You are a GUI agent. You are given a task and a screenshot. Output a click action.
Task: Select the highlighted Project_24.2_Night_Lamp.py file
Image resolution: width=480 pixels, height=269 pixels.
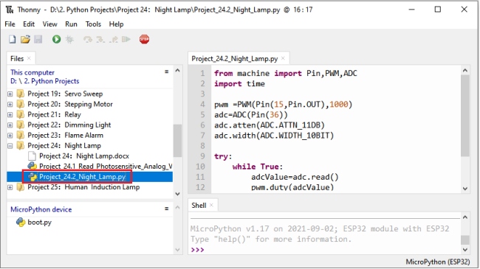(x=83, y=177)
